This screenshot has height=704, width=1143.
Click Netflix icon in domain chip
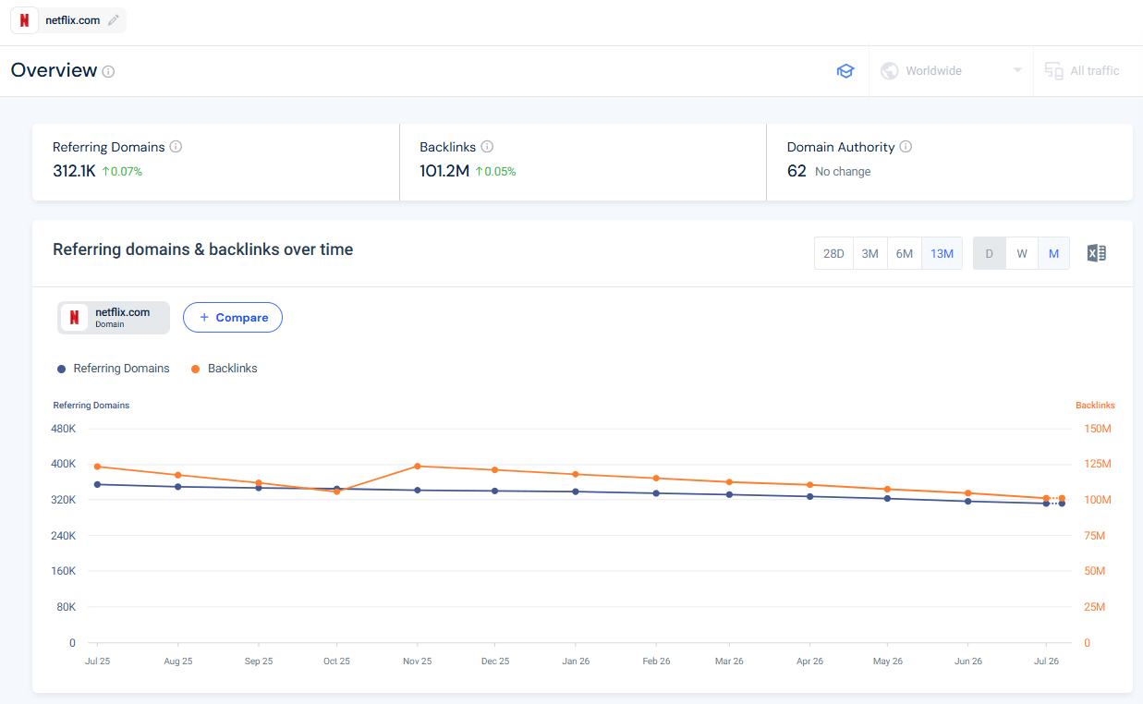point(74,318)
